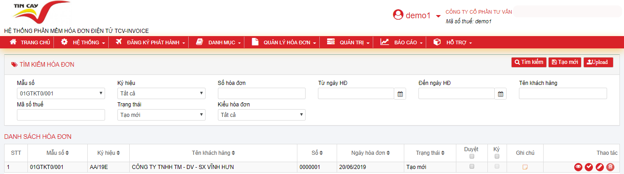Click the Tạo mới create button
This screenshot has width=624, height=174.
565,62
